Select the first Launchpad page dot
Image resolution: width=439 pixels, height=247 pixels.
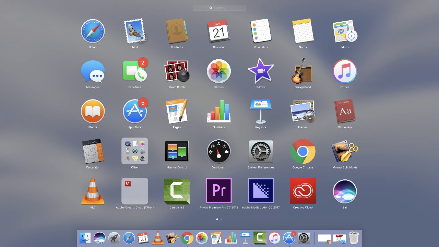[217, 219]
